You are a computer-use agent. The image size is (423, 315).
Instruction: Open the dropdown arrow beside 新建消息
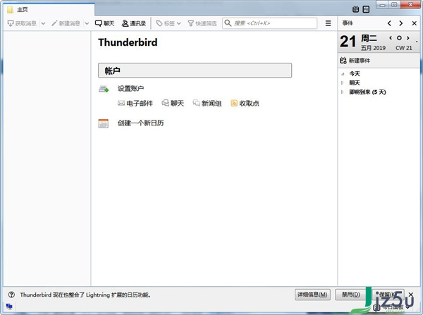[x=87, y=23]
